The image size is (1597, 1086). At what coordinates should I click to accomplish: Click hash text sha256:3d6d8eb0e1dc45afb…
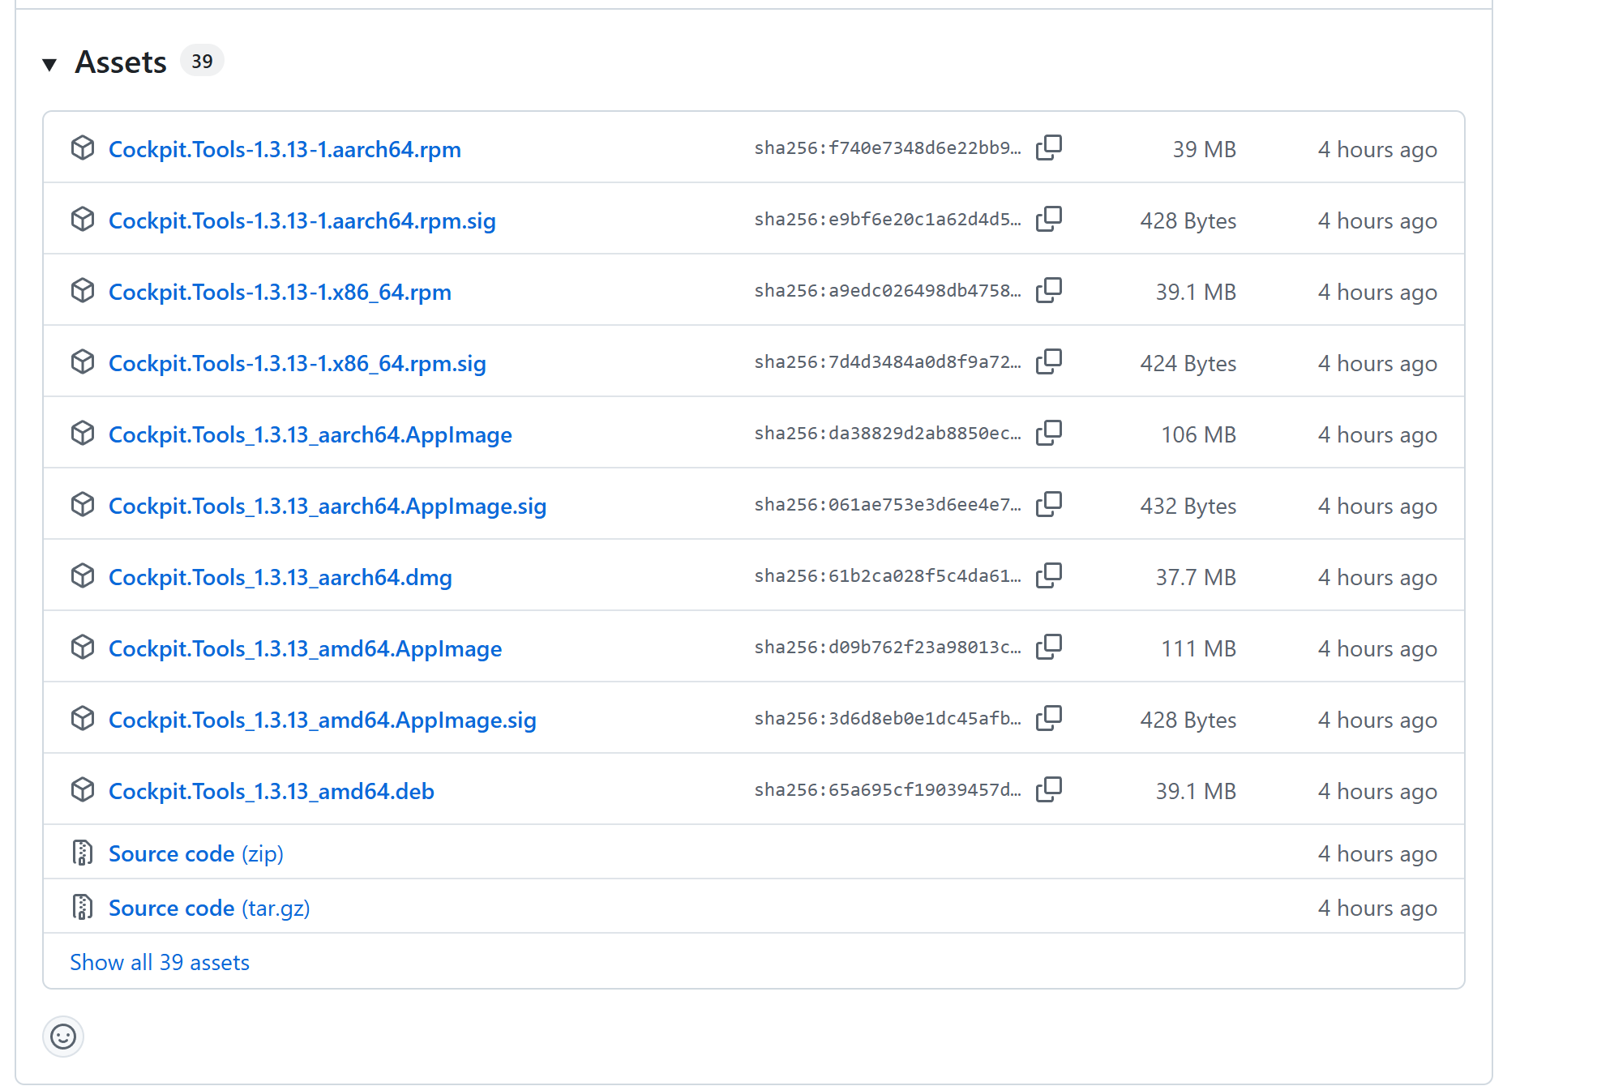tap(888, 719)
